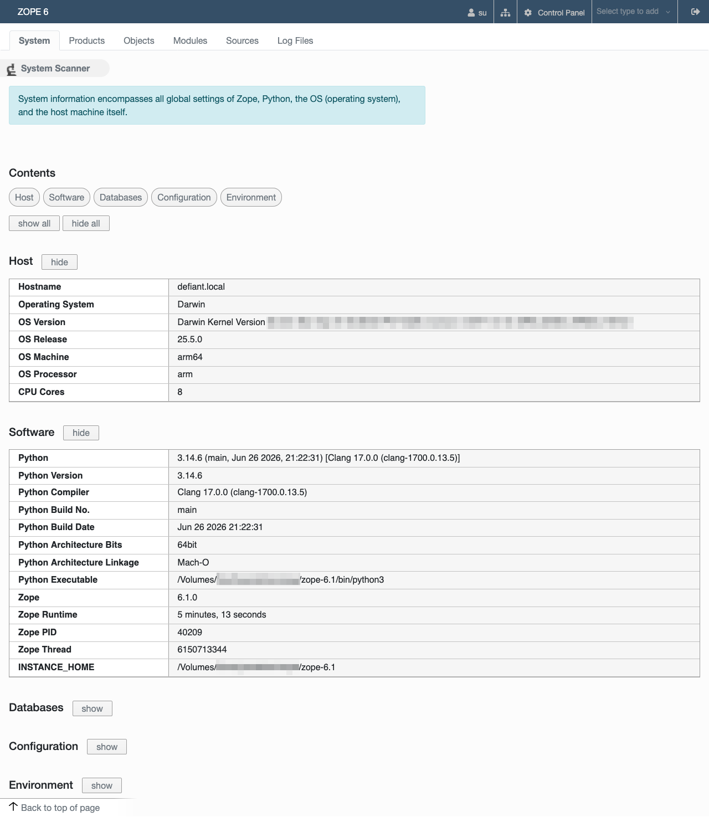Go to the Sources tab
The height and width of the screenshot is (817, 709).
tap(242, 40)
